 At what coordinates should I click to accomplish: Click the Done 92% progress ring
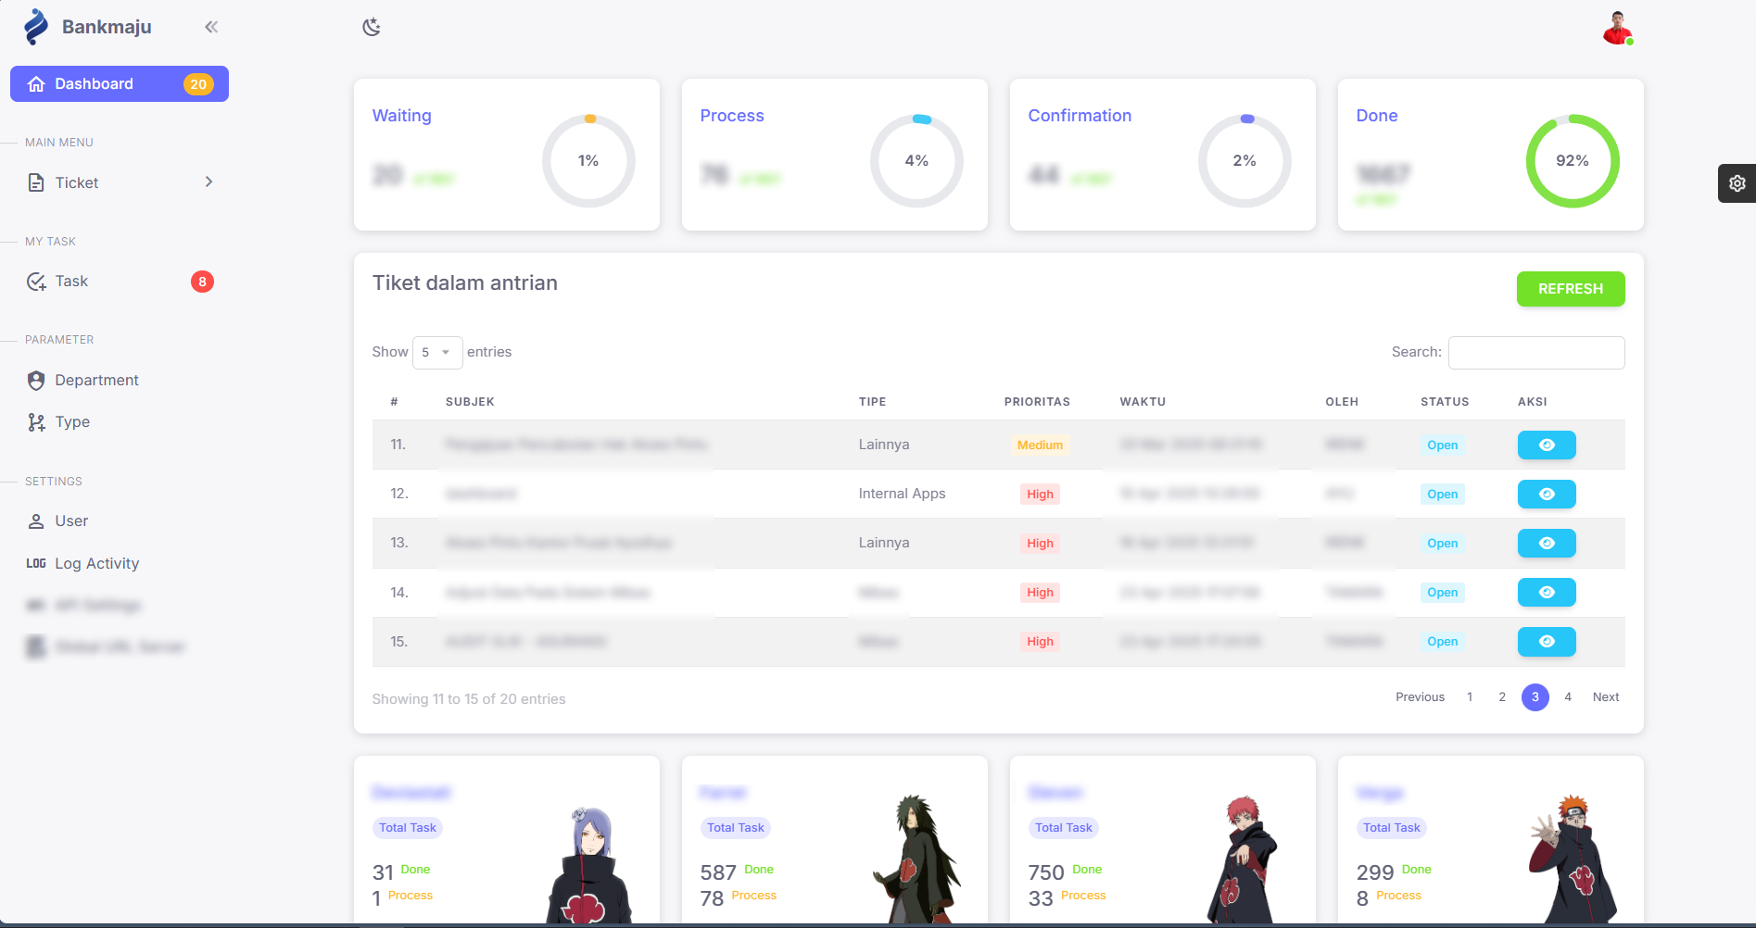point(1573,160)
